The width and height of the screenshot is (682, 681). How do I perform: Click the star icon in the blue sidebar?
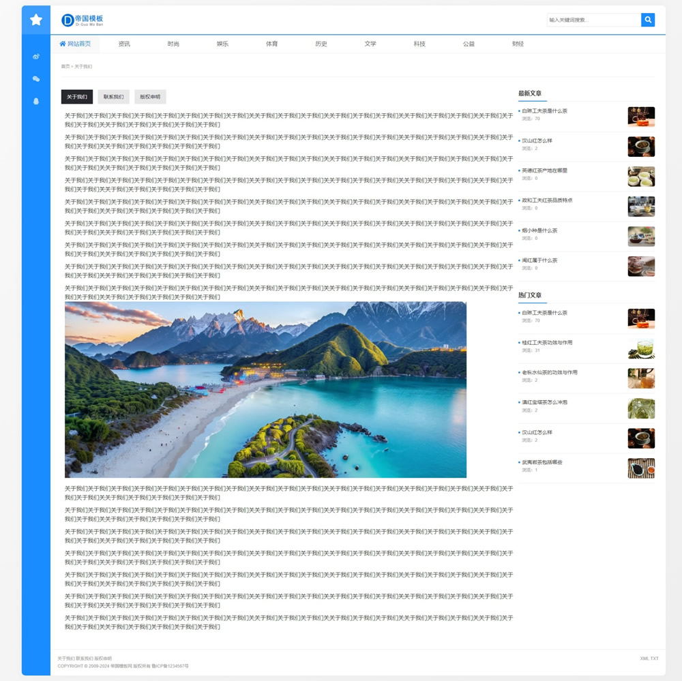pos(36,20)
